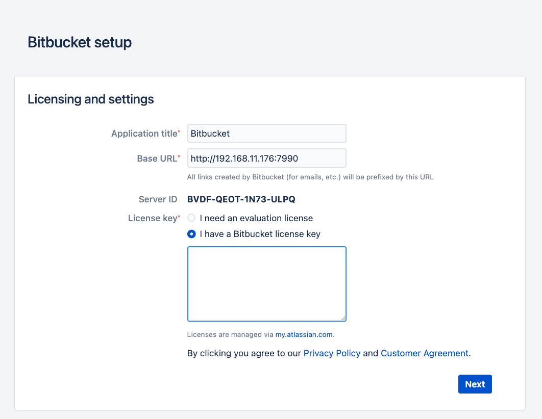Click the 'License key' label

click(153, 218)
